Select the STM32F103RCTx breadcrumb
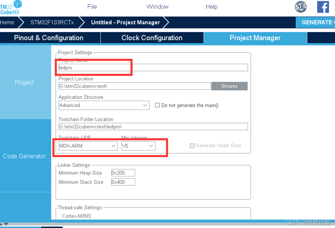This screenshot has height=228, width=335. (52, 22)
